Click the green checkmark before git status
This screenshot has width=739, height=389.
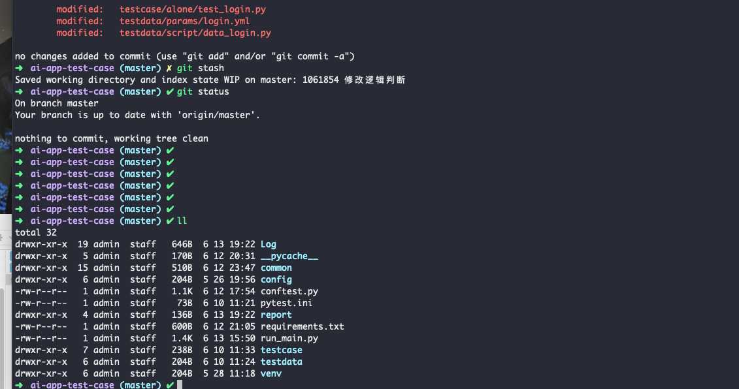(170, 92)
